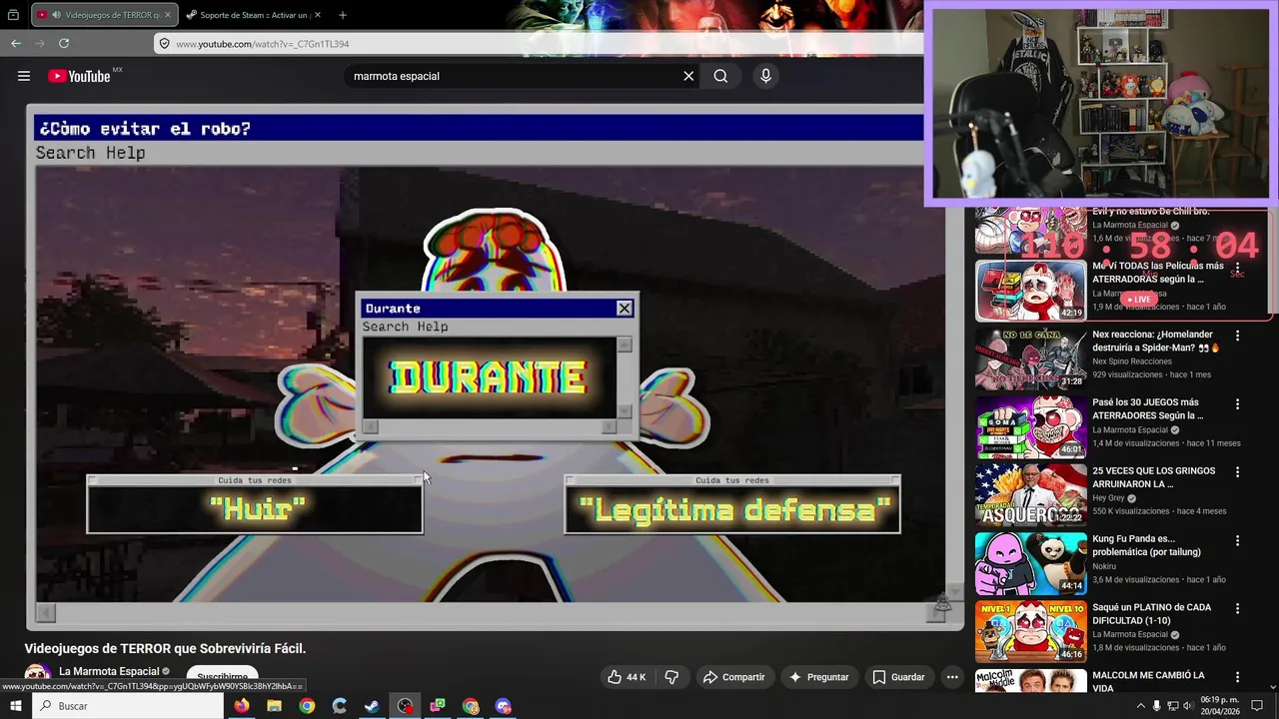Open 'MALCOLM ME CAMBIÓ LA VIDA' title

(1149, 682)
